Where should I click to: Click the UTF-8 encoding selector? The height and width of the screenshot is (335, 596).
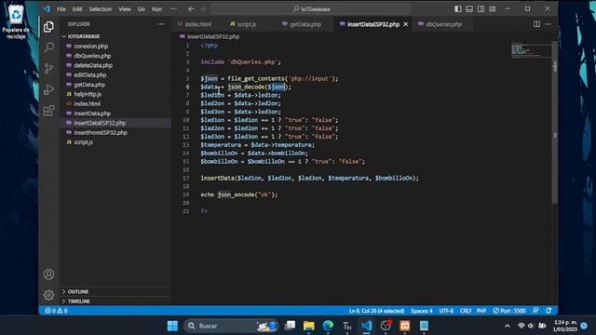point(446,310)
